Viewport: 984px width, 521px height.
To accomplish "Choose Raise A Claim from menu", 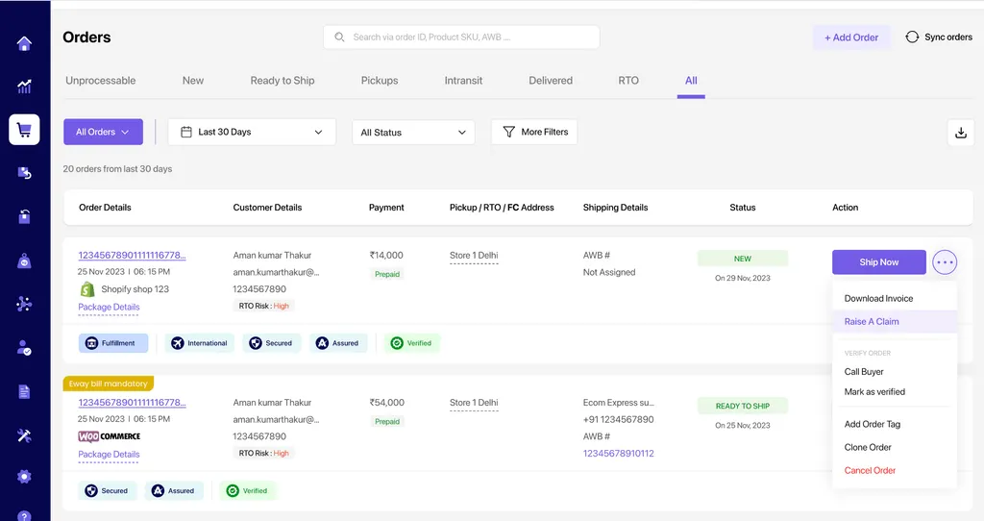I will click(x=872, y=321).
